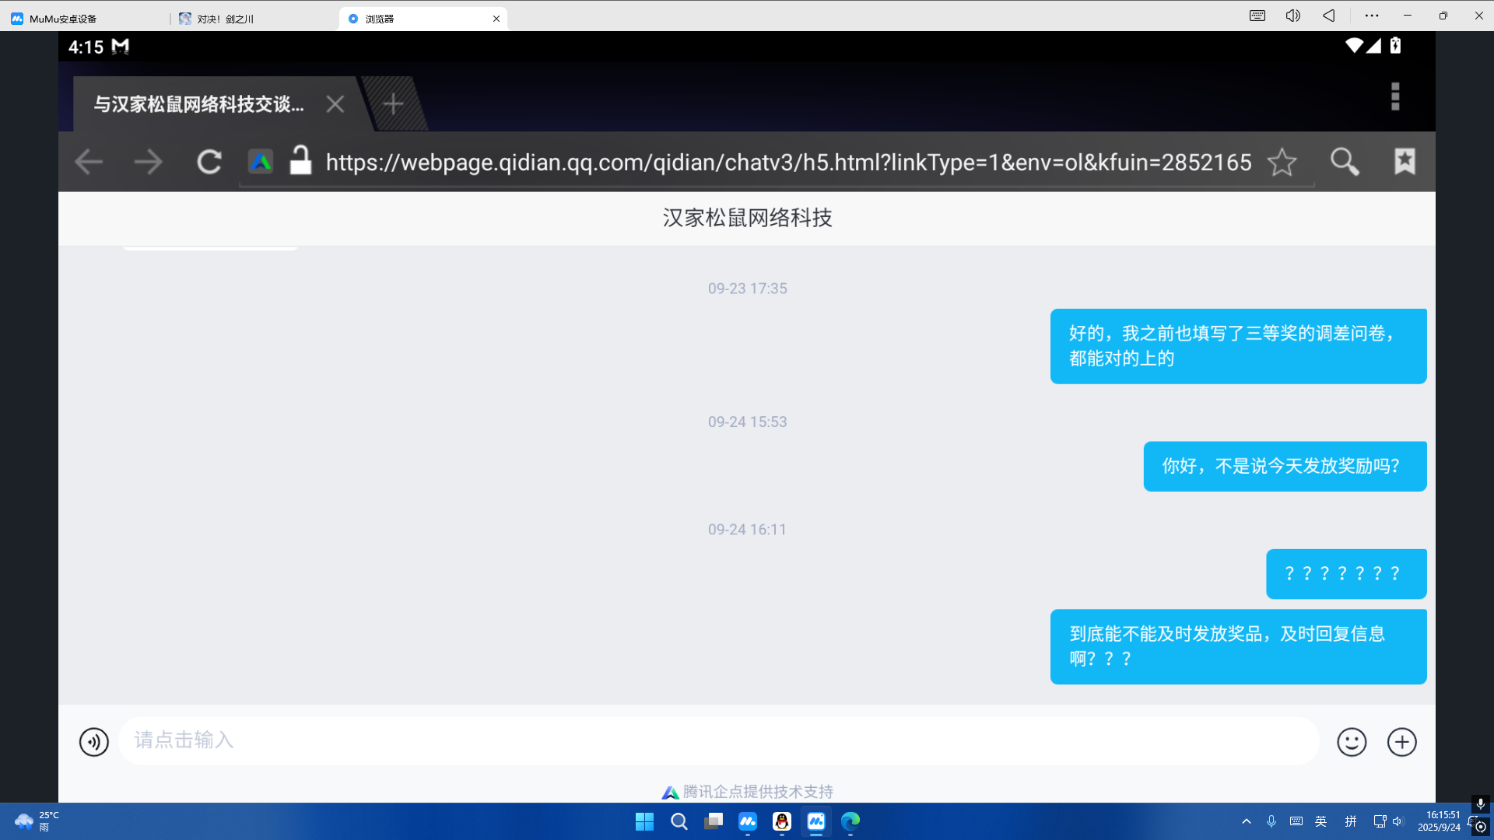1494x840 pixels.
Task: Open the browser search magnifier icon
Action: [x=1344, y=162]
